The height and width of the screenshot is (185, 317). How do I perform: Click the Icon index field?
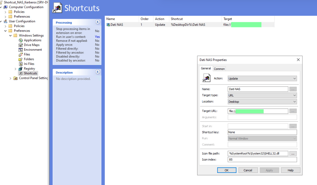[x=262, y=159]
